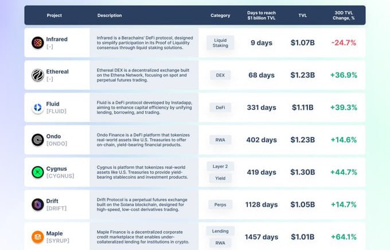This screenshot has height=250, width=390.
Task: Select the DEX category tag
Action: [x=220, y=75]
